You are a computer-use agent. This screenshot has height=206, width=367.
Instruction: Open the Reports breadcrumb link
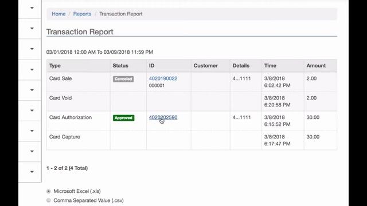point(82,14)
